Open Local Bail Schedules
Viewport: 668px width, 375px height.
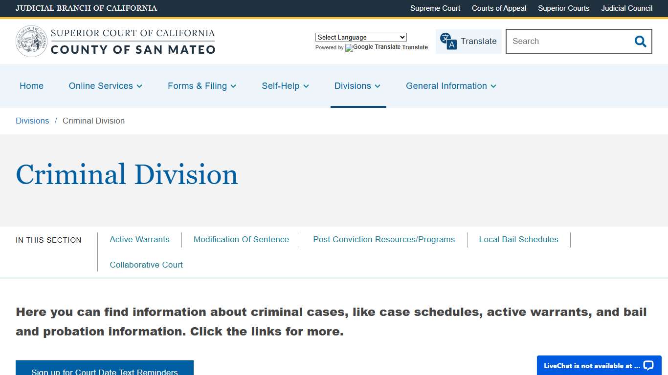pyautogui.click(x=518, y=239)
